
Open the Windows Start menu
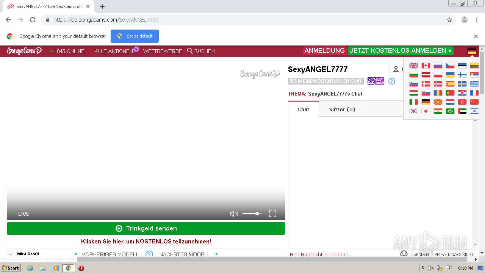pos(11,268)
